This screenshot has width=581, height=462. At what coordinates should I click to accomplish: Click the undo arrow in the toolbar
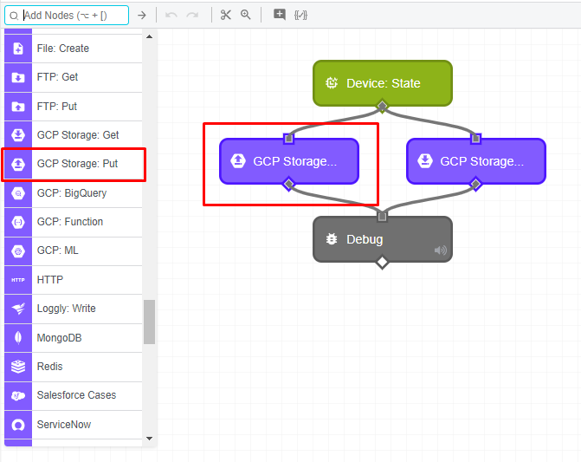[x=171, y=16]
